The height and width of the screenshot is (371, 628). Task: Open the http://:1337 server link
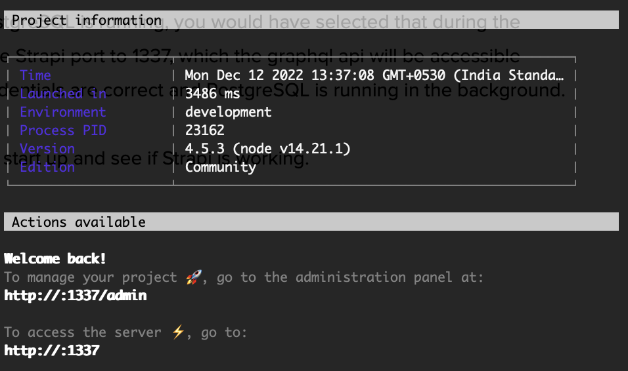coord(52,351)
